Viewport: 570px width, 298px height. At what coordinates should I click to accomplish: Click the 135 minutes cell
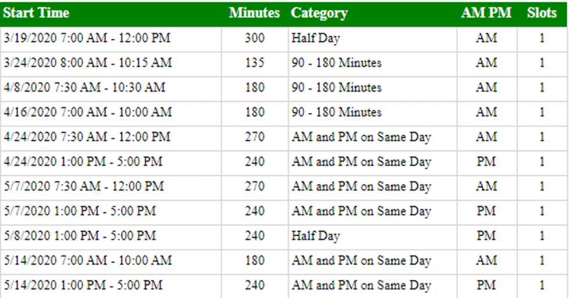255,63
